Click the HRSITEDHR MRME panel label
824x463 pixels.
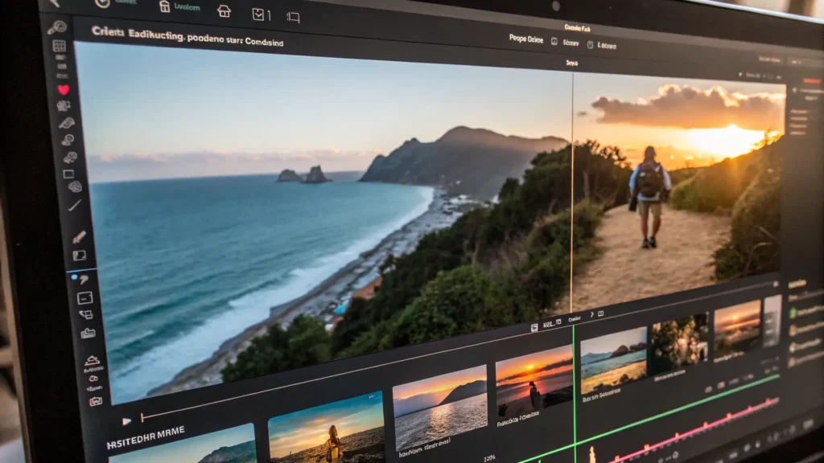coord(146,436)
